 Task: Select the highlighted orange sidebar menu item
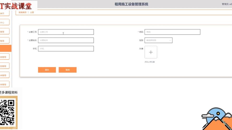click(x=6, y=48)
